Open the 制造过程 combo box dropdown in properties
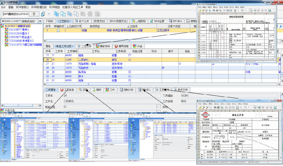This screenshot has height=166, width=283. pyautogui.click(x=159, y=106)
